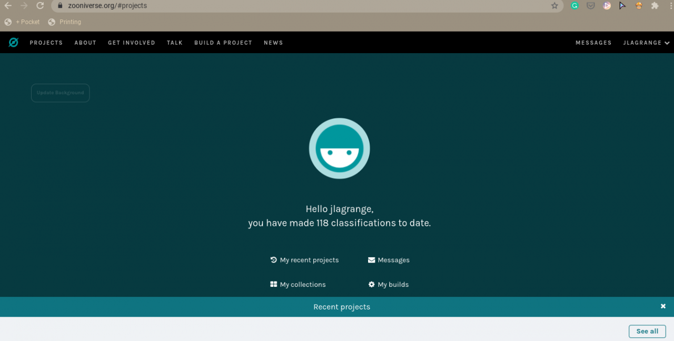
Task: Open Messages in the top navigation bar
Action: coord(593,43)
